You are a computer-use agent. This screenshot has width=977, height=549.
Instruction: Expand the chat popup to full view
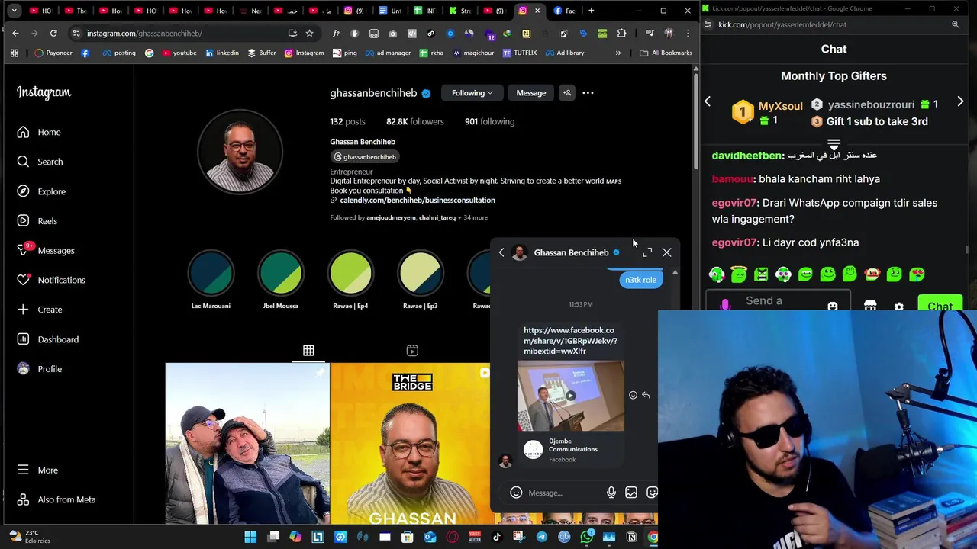point(647,252)
